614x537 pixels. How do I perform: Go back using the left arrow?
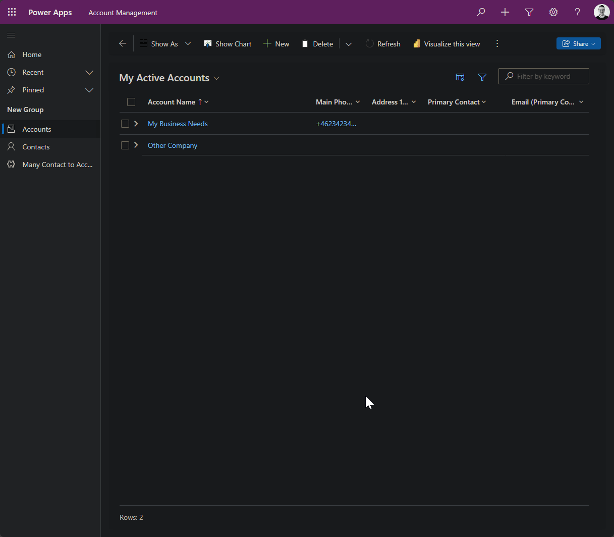(123, 43)
